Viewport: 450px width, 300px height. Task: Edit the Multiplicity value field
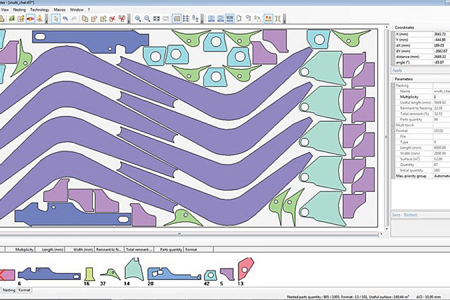point(441,96)
